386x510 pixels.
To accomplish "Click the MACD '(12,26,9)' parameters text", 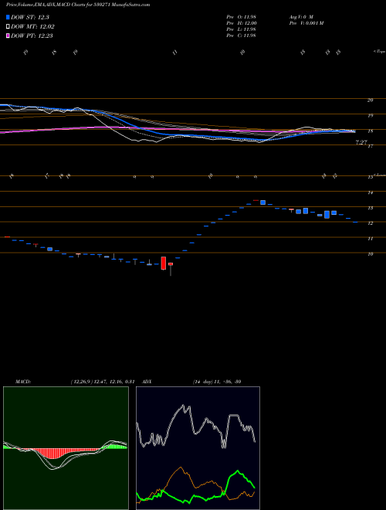I will [x=82, y=382].
